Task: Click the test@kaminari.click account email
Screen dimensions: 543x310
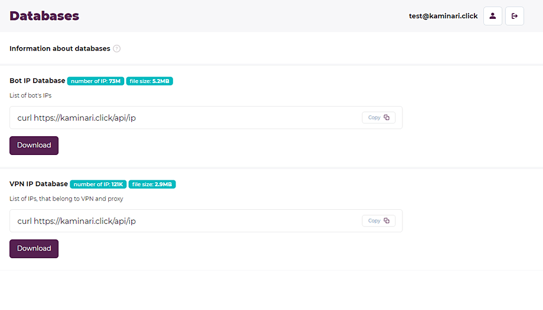Action: pos(443,16)
